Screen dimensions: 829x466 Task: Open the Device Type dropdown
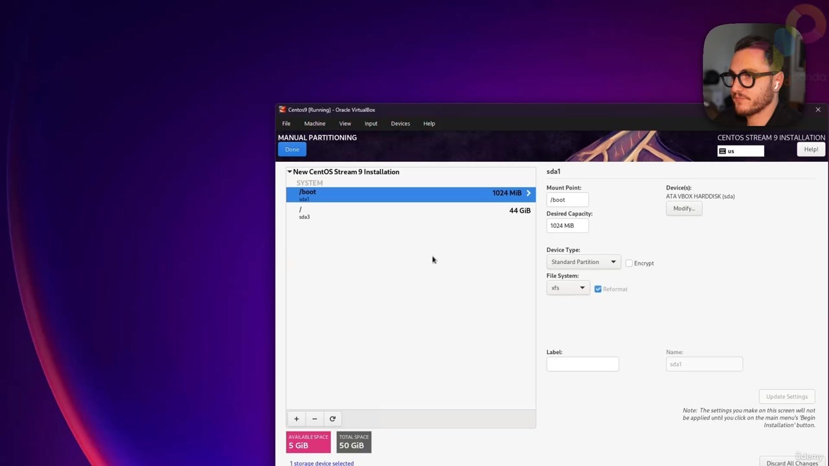click(583, 262)
